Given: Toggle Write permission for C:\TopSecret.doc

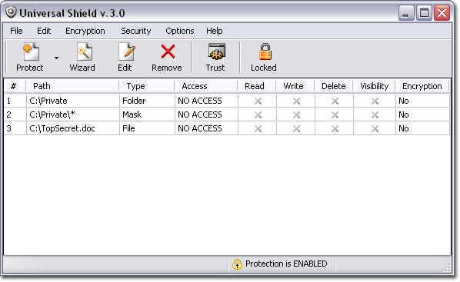Looking at the screenshot, I should click(296, 128).
